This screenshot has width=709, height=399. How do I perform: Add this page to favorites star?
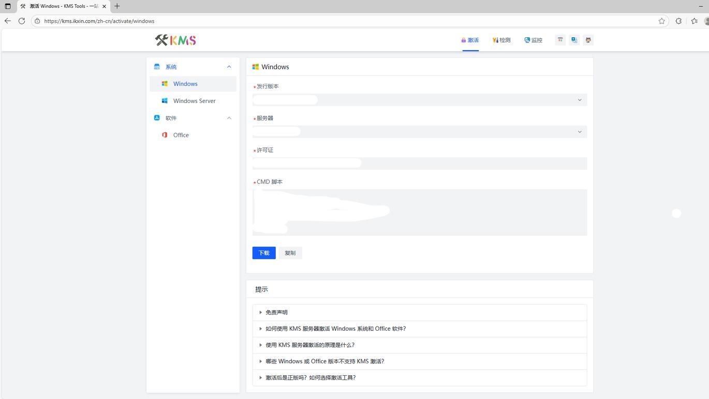(662, 21)
